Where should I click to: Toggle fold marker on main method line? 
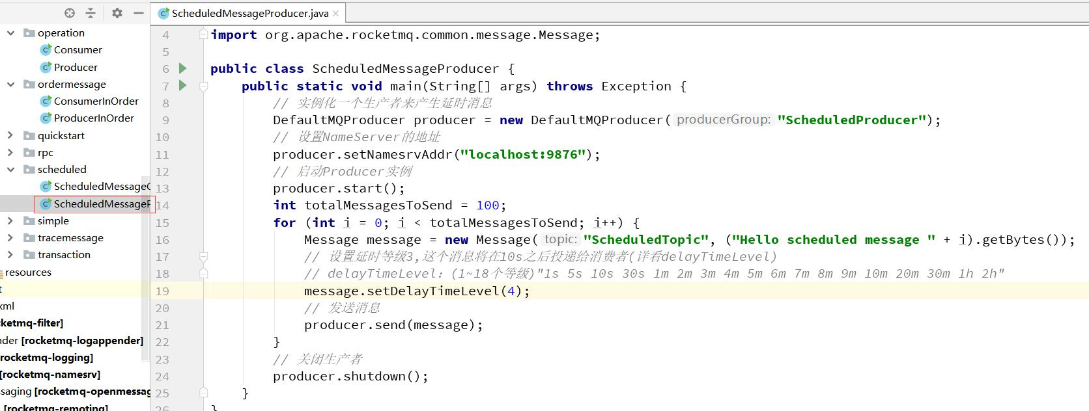(x=203, y=86)
